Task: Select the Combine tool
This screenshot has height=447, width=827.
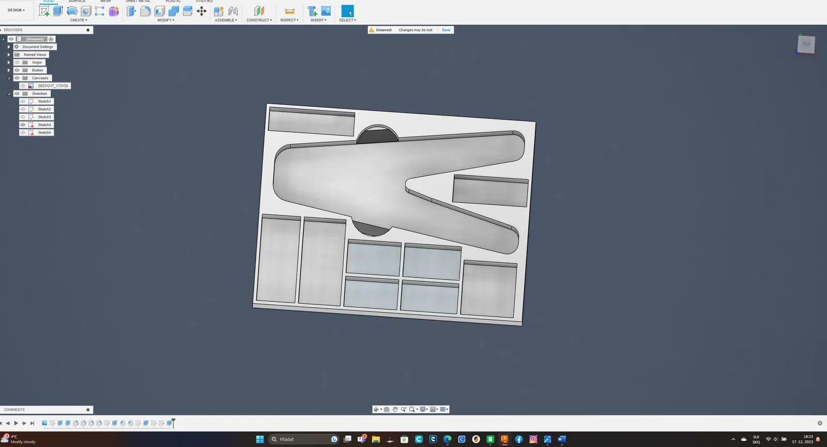Action: point(174,11)
